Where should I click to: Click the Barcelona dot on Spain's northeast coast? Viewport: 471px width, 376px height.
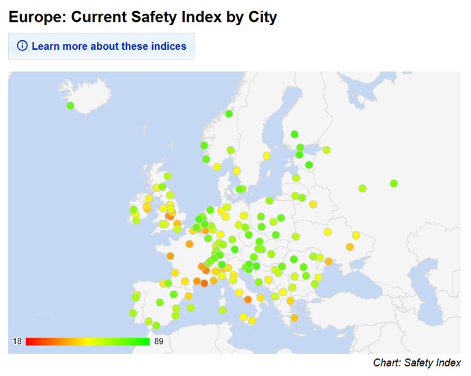point(188,296)
